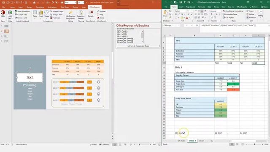The image size is (270, 152).
Task: Click the Excel fill color bucket icon
Action: point(182,18)
